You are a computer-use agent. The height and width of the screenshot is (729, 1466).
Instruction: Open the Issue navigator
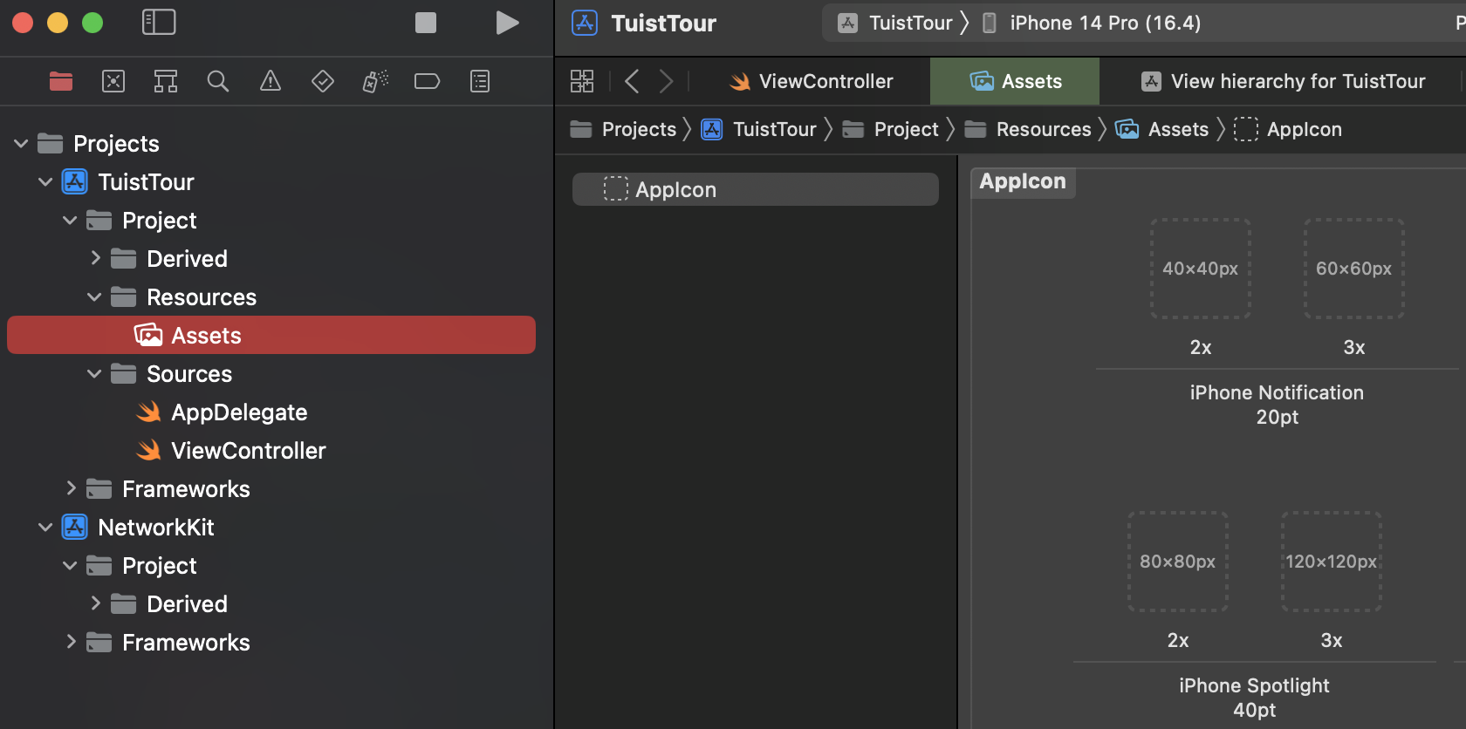tap(271, 81)
